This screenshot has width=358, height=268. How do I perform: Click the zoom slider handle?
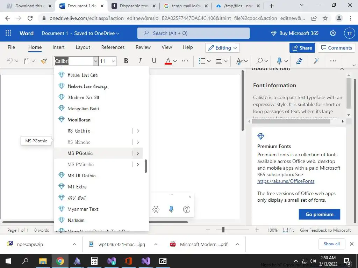[x=223, y=230]
